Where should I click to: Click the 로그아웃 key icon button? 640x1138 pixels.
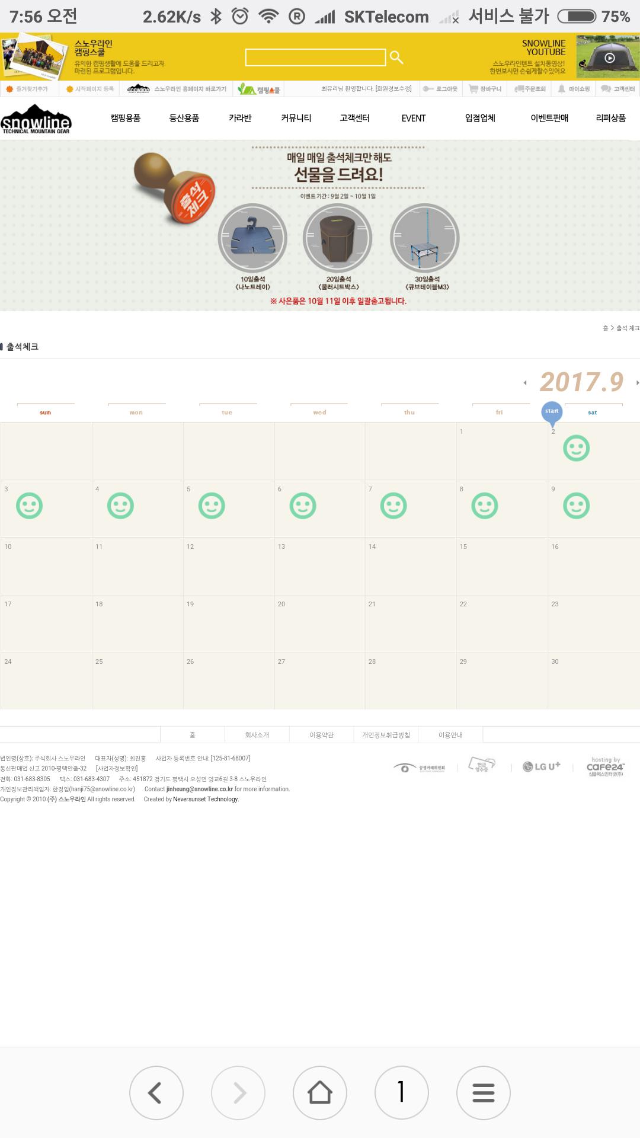(x=440, y=89)
